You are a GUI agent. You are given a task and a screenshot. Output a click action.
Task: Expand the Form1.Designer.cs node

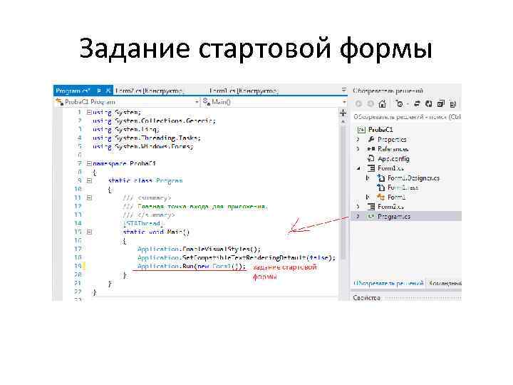coord(368,178)
